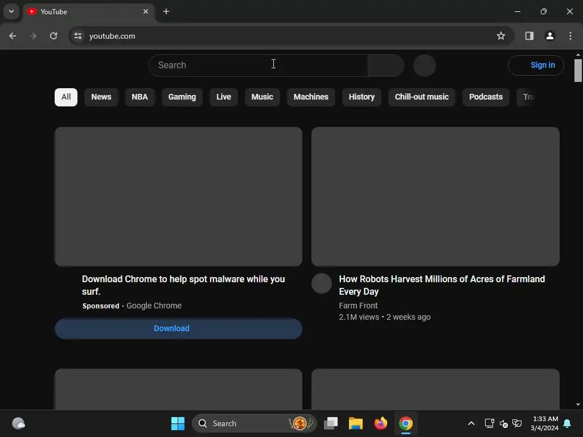
Task: Open the clock showing 1:33 AM
Action: pyautogui.click(x=545, y=423)
